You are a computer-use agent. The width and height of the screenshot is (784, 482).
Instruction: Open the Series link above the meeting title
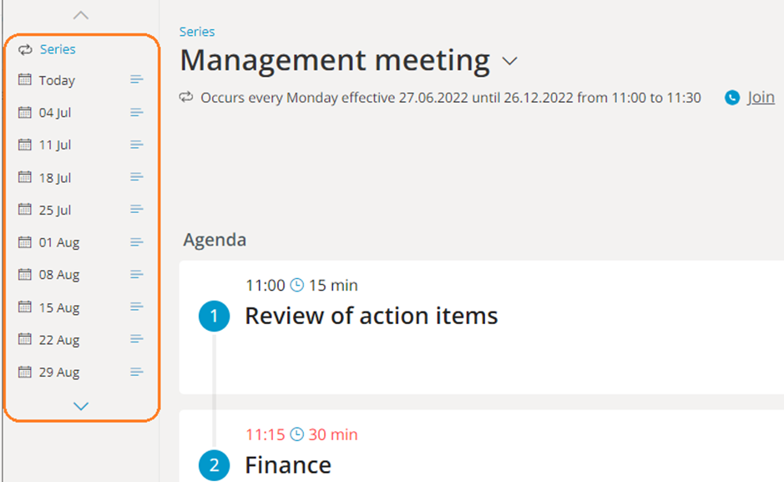pos(196,31)
